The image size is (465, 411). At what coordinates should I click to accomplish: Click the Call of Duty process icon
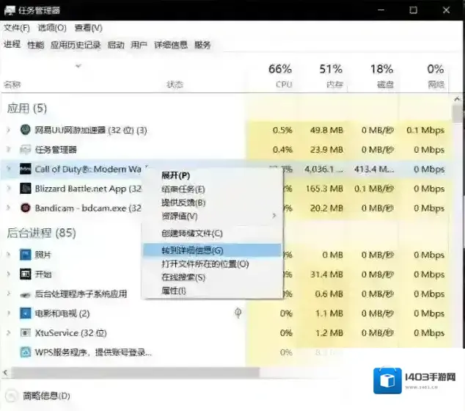pyautogui.click(x=25, y=169)
